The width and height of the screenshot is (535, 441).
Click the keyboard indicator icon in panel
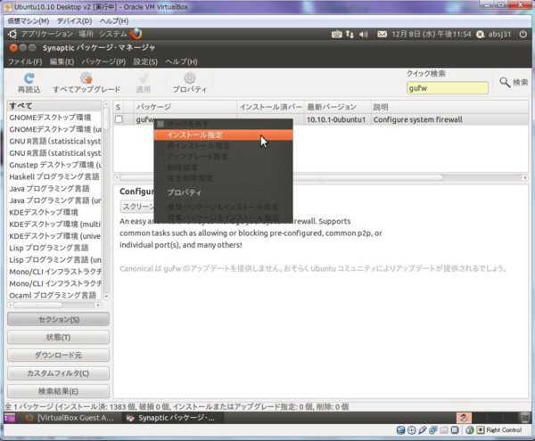pyautogui.click(x=336, y=34)
